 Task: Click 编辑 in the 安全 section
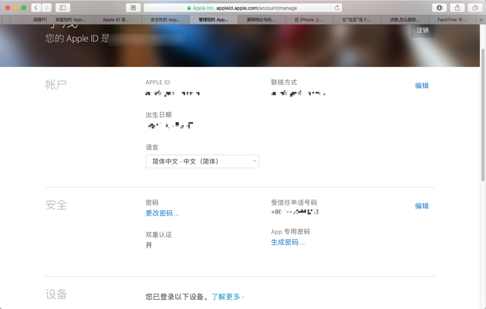tap(422, 206)
